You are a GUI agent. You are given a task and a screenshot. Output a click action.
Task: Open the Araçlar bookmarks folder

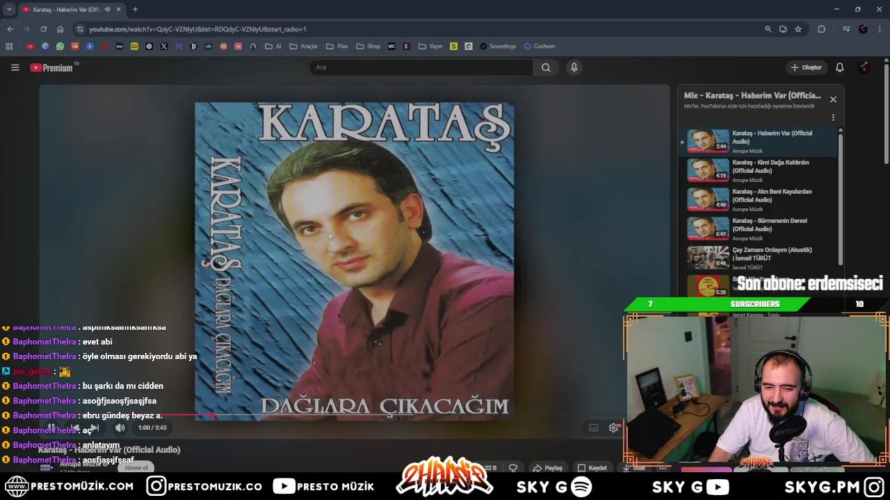coord(303,47)
